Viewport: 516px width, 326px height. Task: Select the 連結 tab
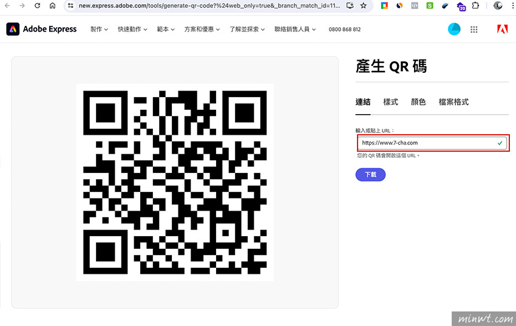(363, 102)
